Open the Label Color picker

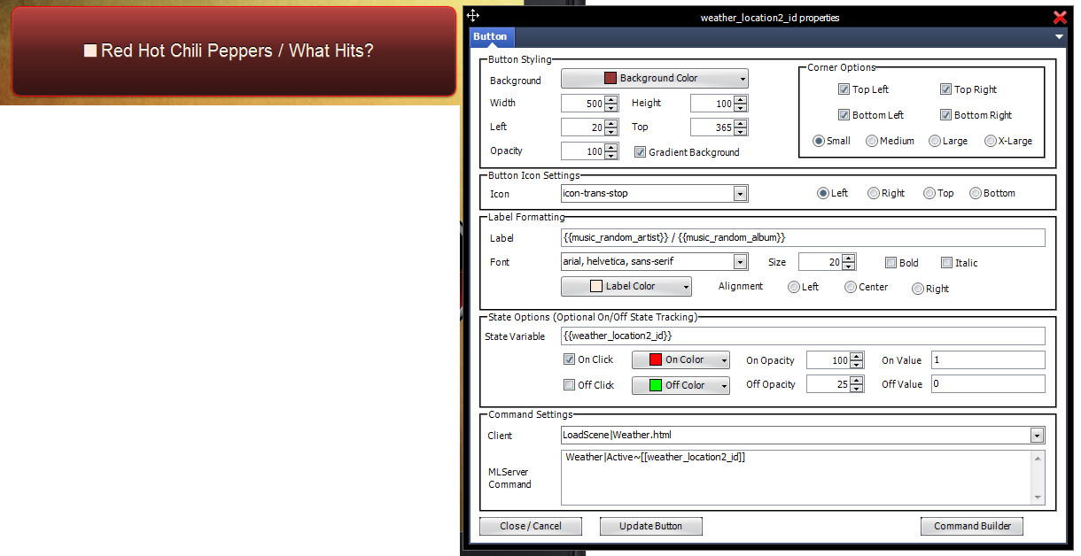click(626, 286)
